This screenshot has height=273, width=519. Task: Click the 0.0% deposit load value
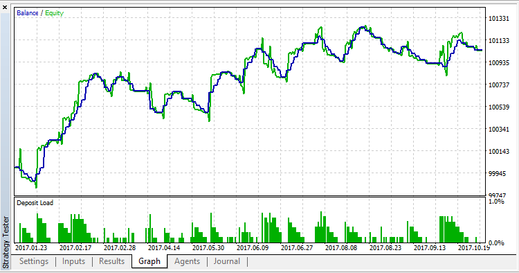point(496,243)
